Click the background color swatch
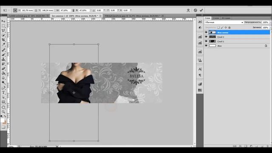Screen dimensions: 272x153 tap(5, 123)
